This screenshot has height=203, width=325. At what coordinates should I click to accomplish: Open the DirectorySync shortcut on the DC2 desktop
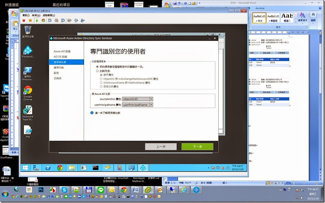[x=28, y=52]
